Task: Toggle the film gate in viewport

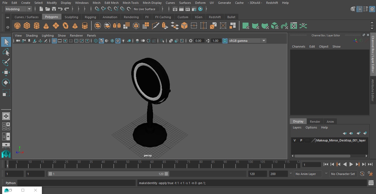Action: pos(60,41)
